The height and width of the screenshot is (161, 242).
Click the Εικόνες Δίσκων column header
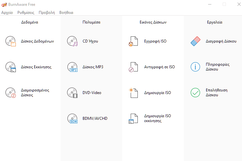tap(153, 22)
